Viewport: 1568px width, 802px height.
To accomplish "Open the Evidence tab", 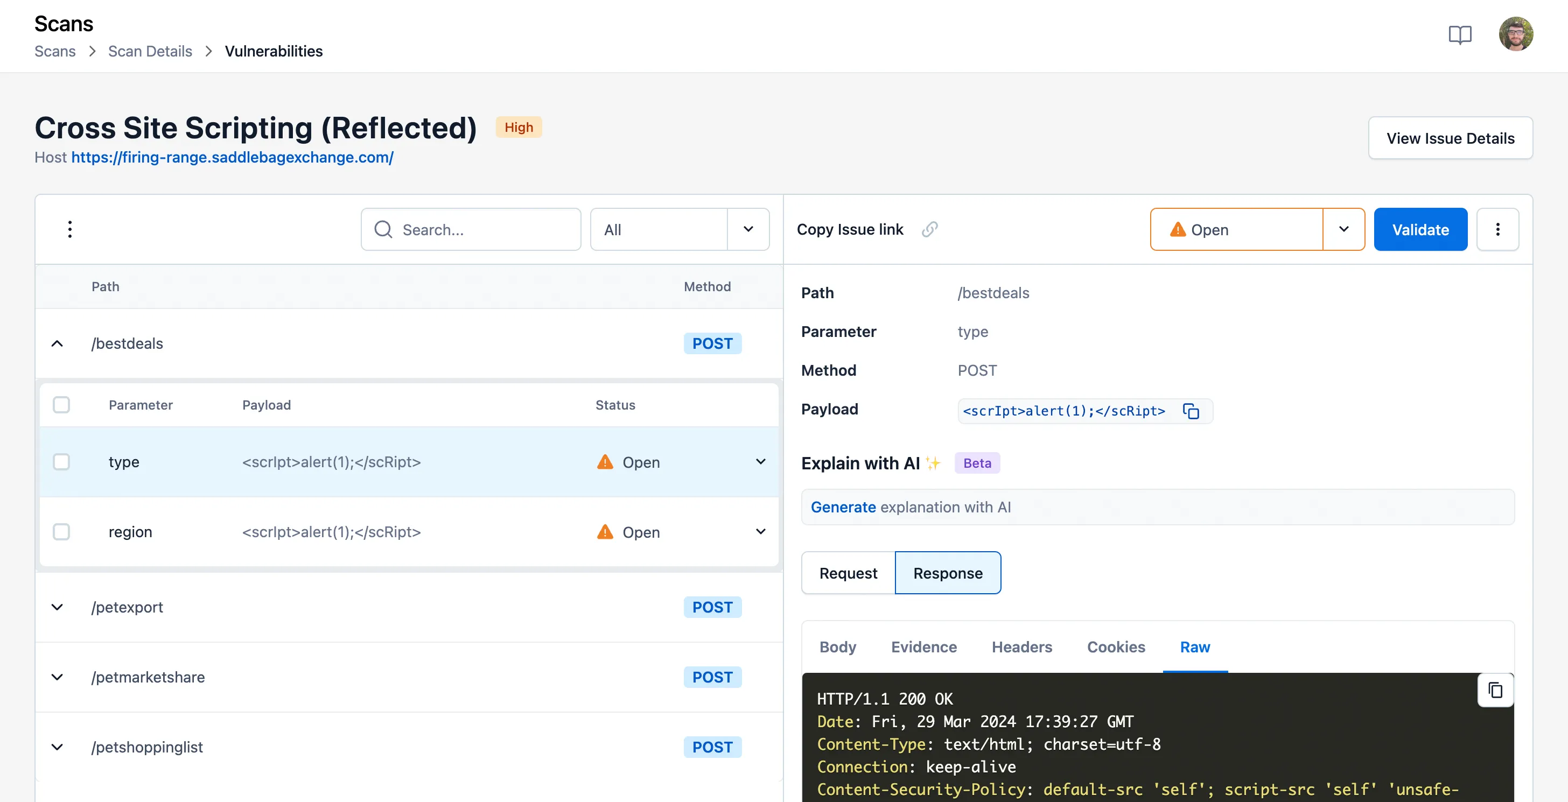I will point(923,647).
